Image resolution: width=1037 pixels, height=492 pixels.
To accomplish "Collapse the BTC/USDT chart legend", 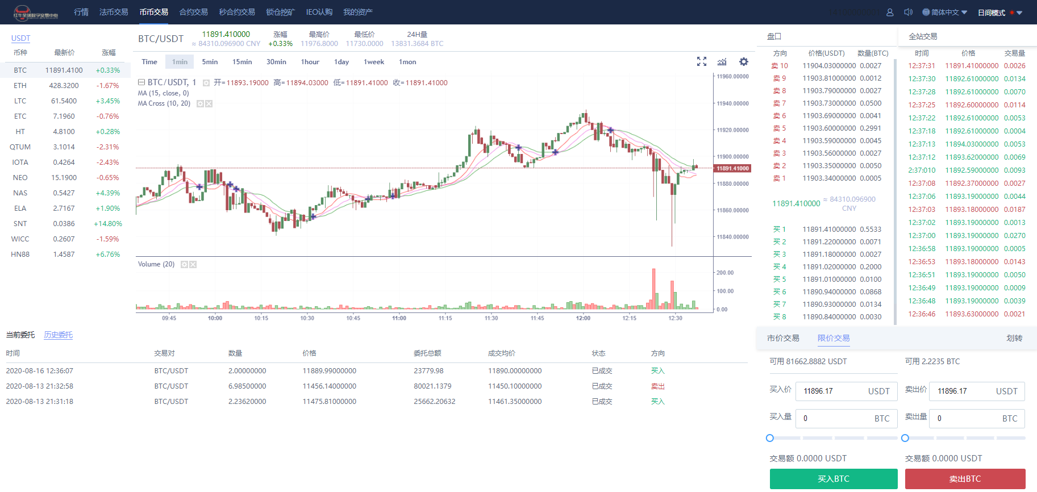I will coord(141,82).
